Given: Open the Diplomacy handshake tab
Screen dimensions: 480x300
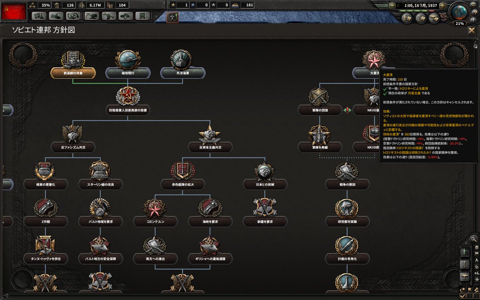Looking at the screenshot, I should (x=56, y=16).
